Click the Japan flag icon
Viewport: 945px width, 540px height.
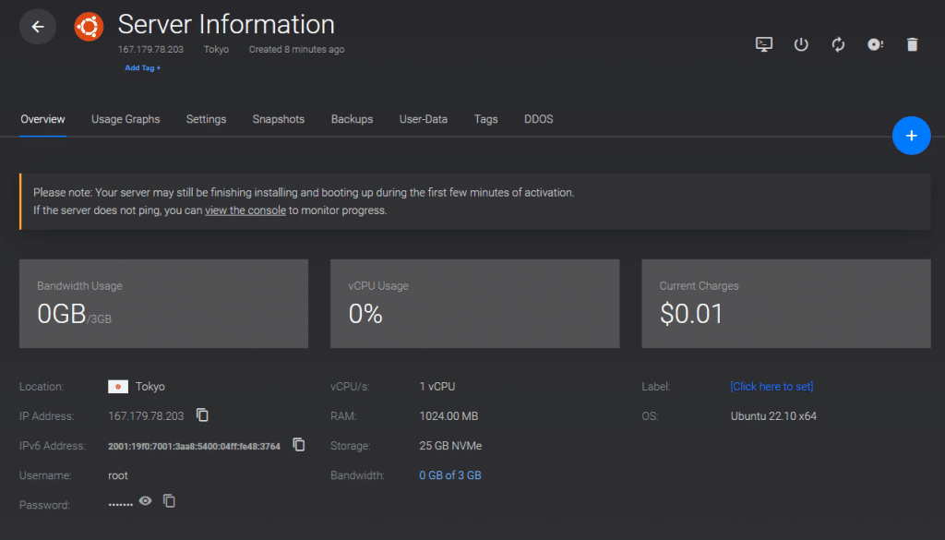(118, 387)
